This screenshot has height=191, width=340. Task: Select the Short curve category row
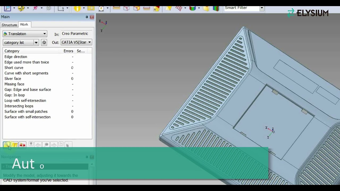pos(47,68)
